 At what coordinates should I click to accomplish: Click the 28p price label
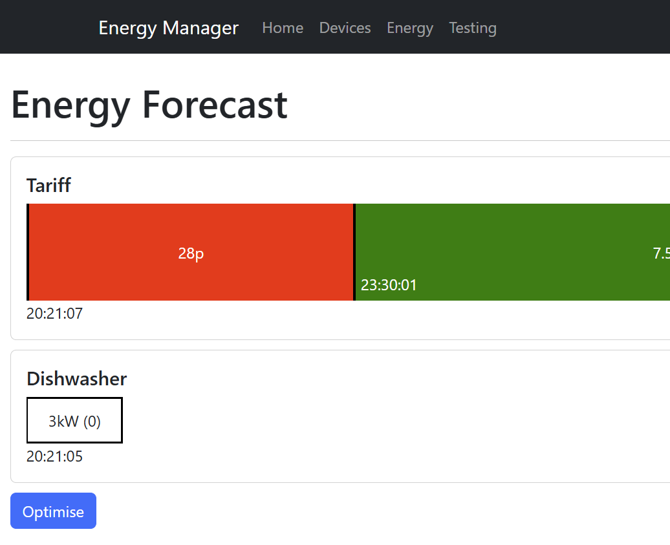[191, 253]
